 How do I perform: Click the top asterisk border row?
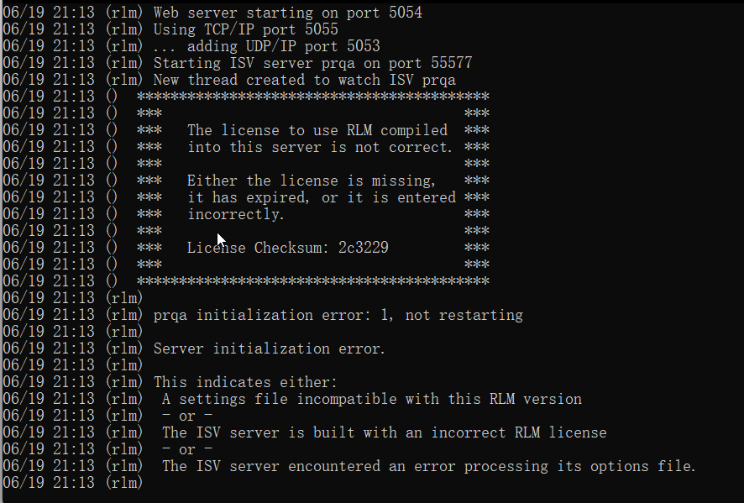(x=313, y=97)
